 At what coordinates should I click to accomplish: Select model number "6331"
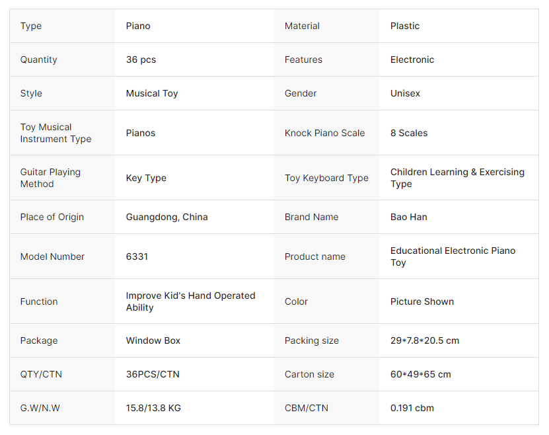coord(137,257)
